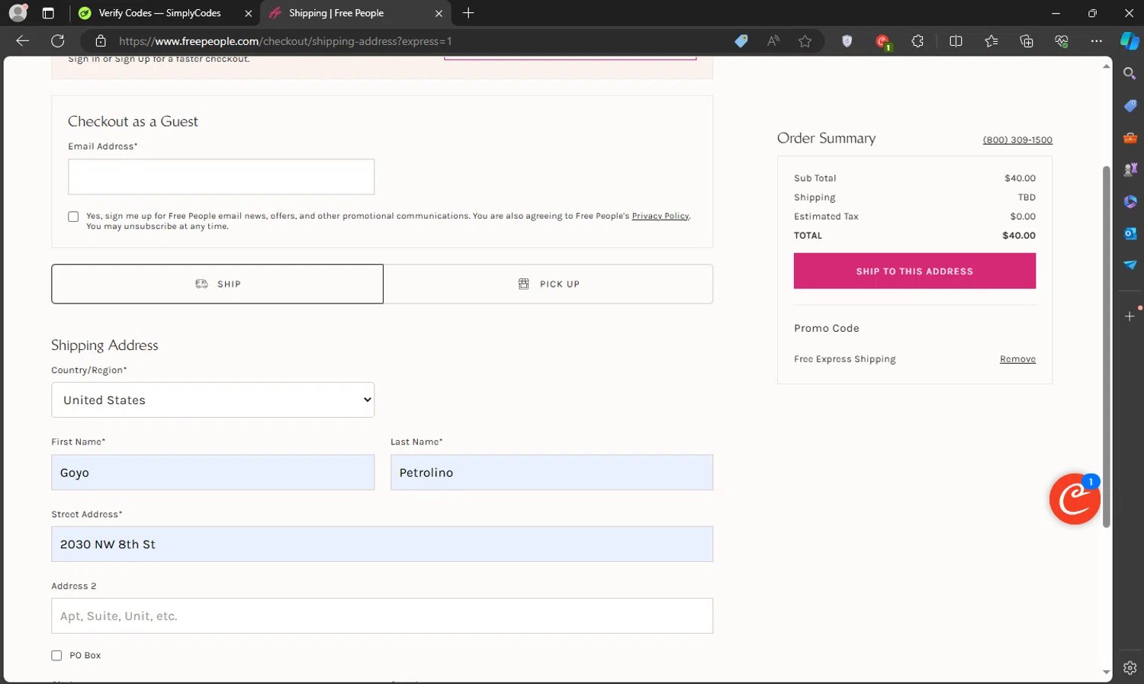Open a new browser tab

[x=468, y=13]
